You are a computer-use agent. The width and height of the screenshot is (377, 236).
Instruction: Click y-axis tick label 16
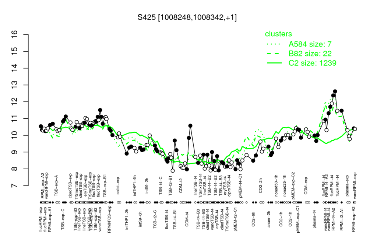(x=15, y=35)
